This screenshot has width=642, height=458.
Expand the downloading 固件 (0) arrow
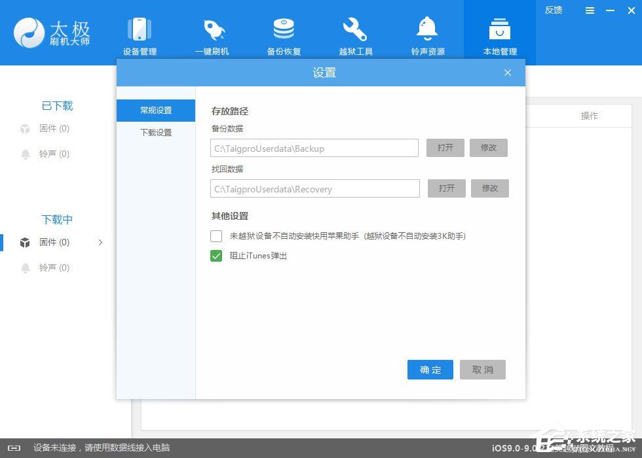tap(100, 243)
